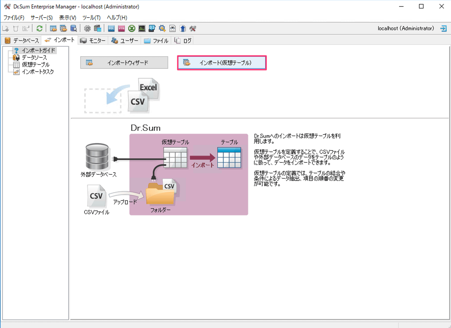Click the 外部データベース cylinder graphic

click(x=97, y=156)
